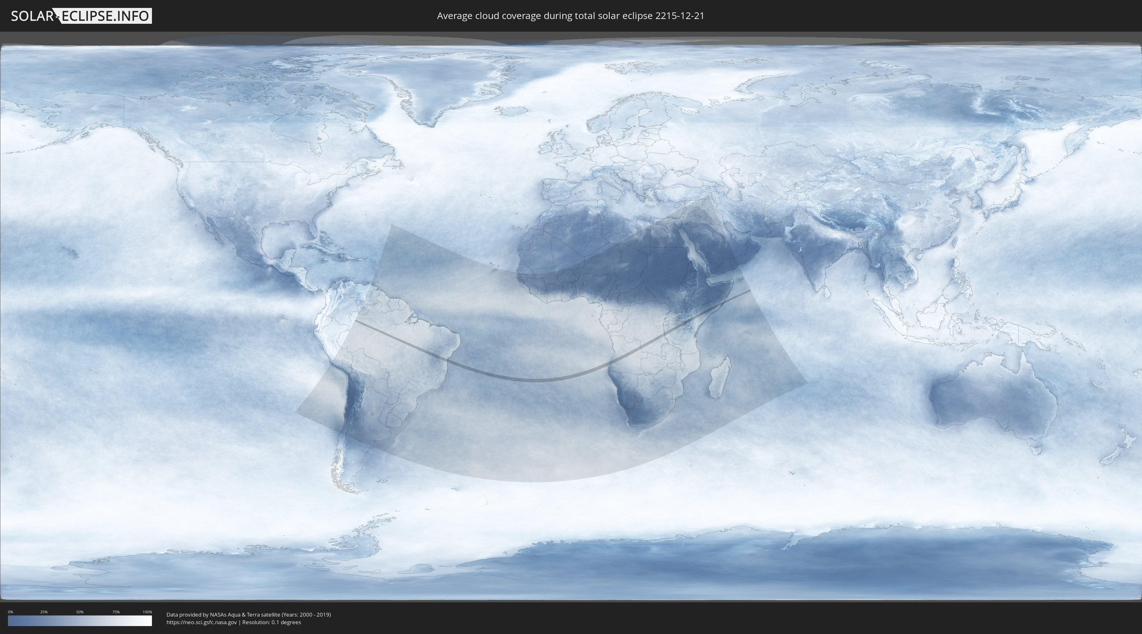This screenshot has height=634, width=1142.
Task: Click the 25% legend label
Action: click(x=44, y=612)
